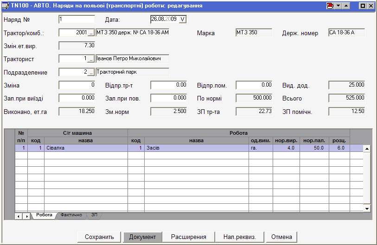Click the Наряд № input field
This screenshot has height=245, width=377.
77,19
